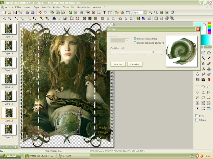Screen dimensions: 213x159
Task: Select the Capa 18 layer thumbnail
Action: click(x=9, y=29)
